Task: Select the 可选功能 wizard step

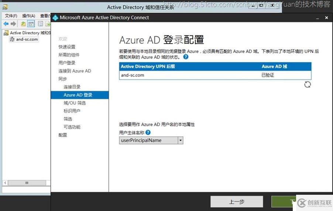Action: (x=72, y=127)
